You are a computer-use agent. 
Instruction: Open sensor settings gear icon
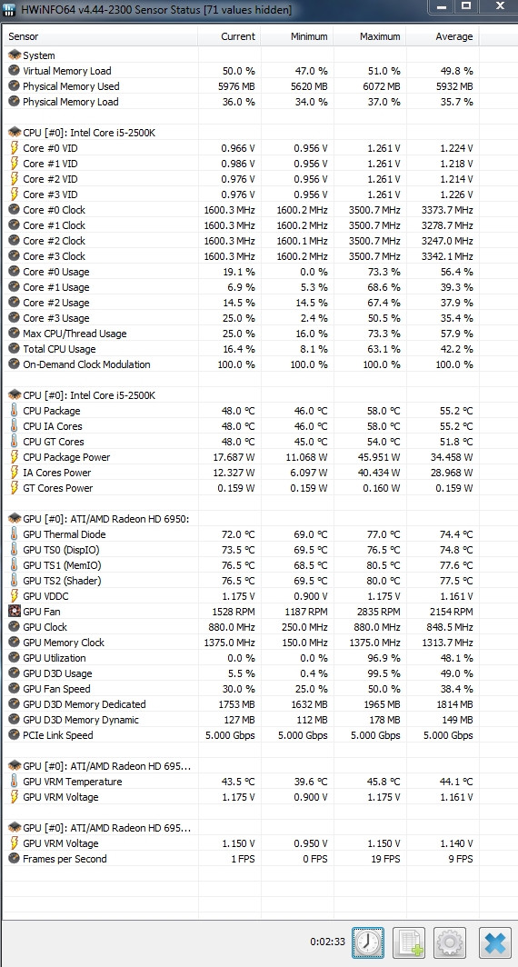tap(450, 942)
